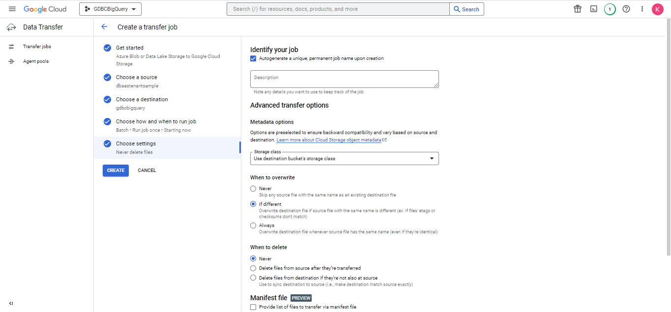Go back using the left arrow icon
Image resolution: width=671 pixels, height=312 pixels.
click(x=104, y=27)
